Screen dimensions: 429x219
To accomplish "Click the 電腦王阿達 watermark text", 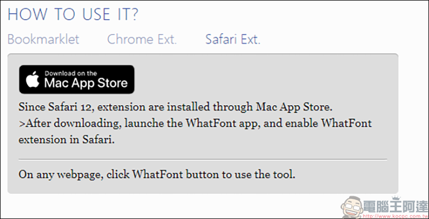I will [x=395, y=206].
